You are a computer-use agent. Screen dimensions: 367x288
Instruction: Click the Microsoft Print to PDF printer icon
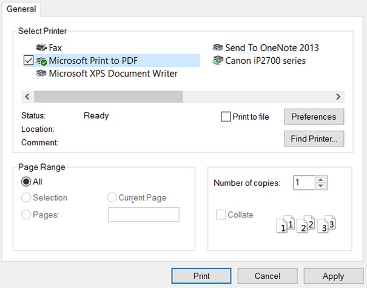(x=41, y=61)
